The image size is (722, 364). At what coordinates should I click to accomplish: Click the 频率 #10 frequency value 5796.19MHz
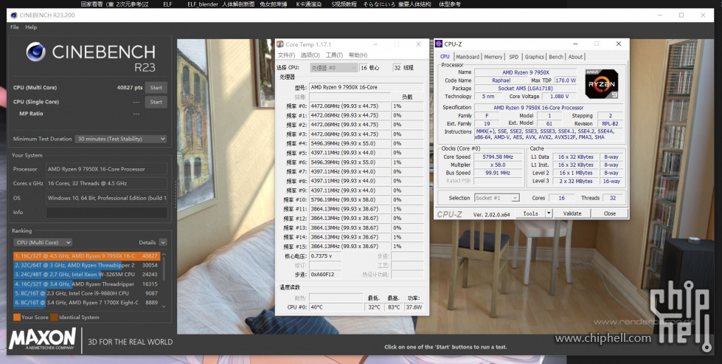350,199
